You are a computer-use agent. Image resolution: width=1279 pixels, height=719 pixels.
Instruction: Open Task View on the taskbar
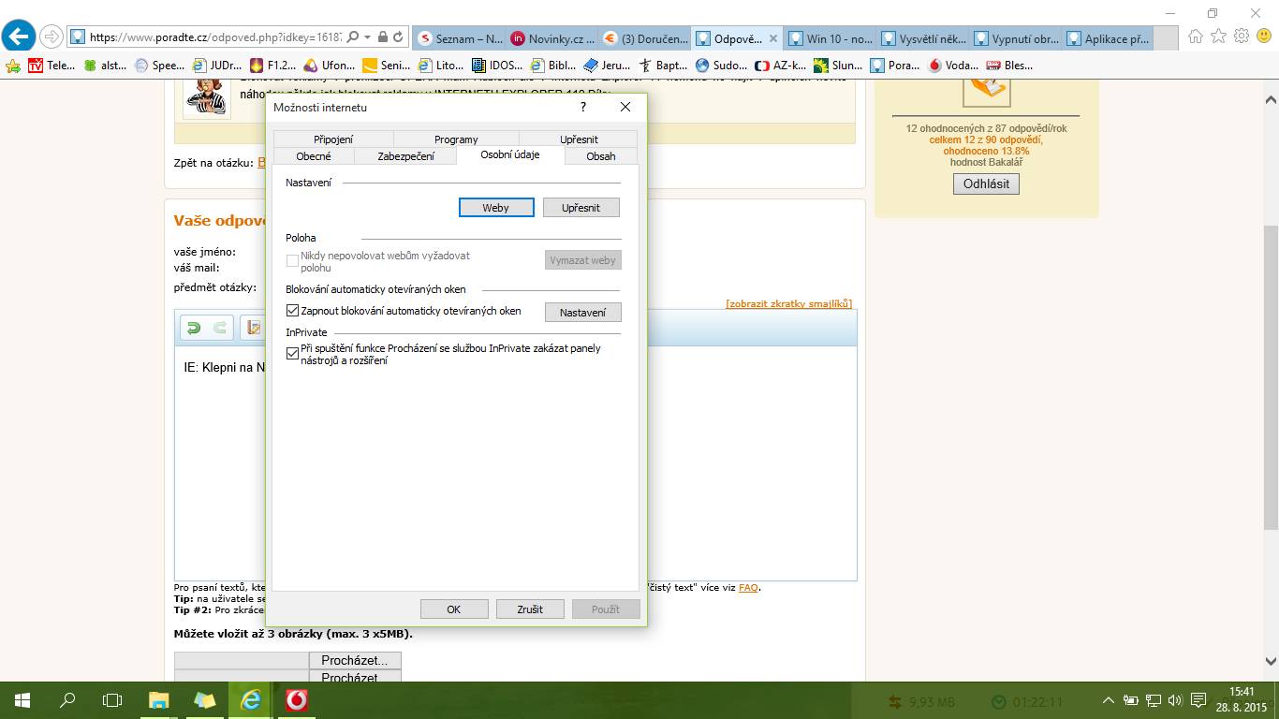click(x=112, y=700)
